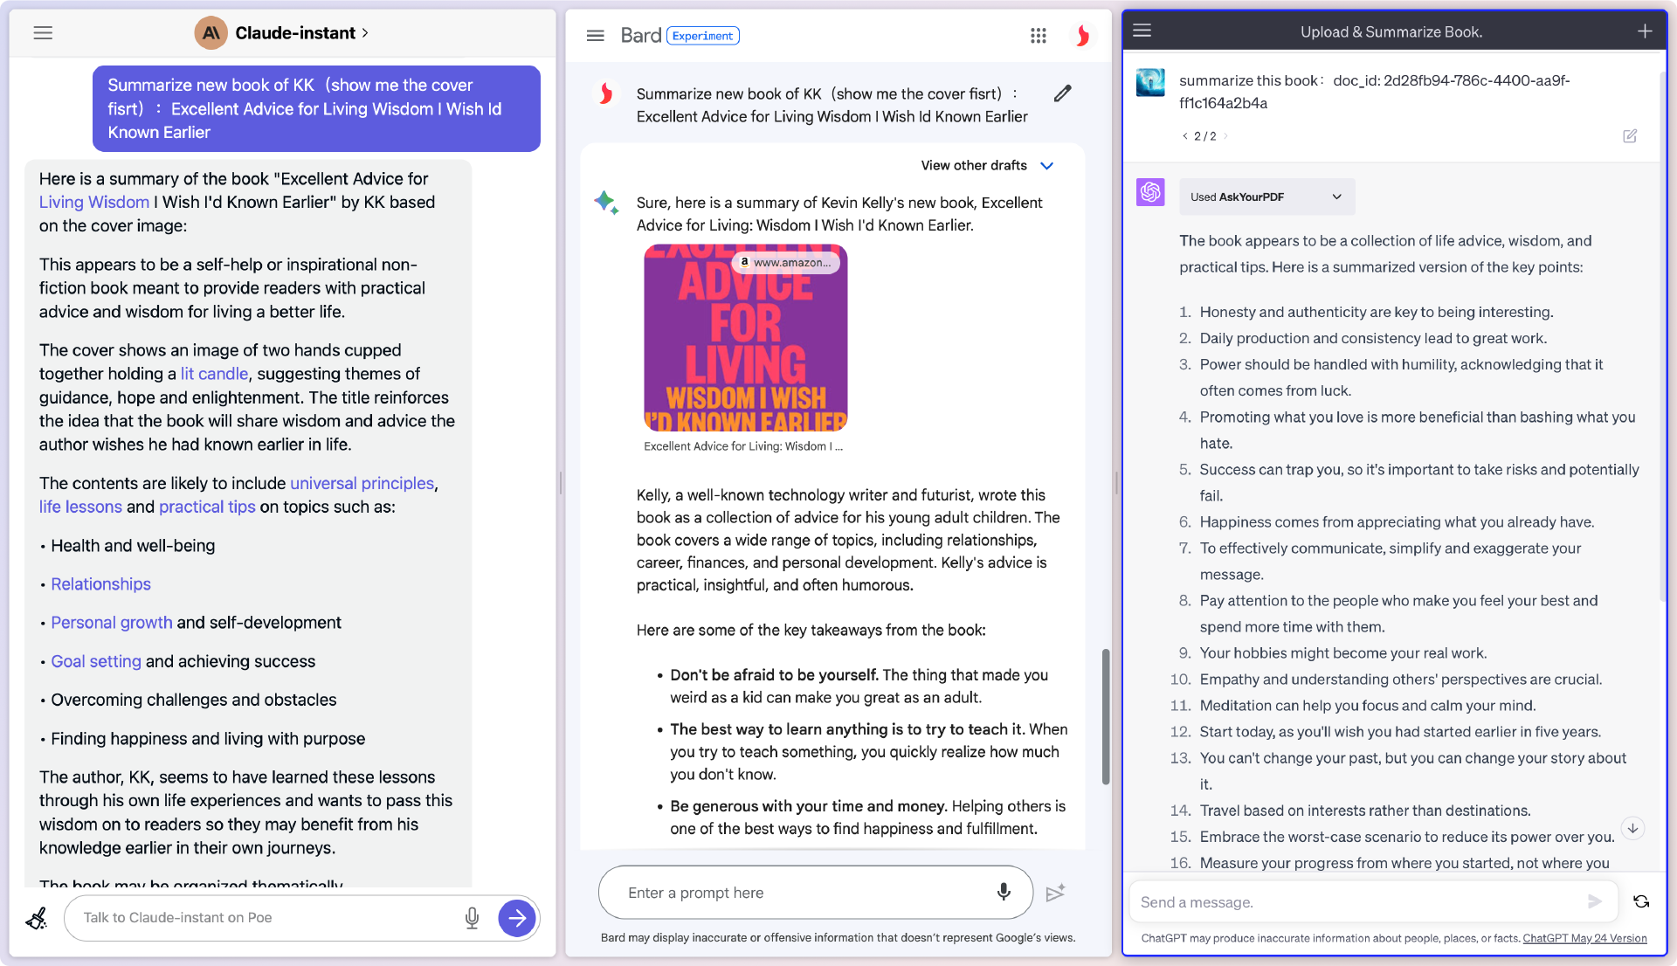1677x966 pixels.
Task: Open Claude-instant bot details chevron
Action: [x=365, y=33]
